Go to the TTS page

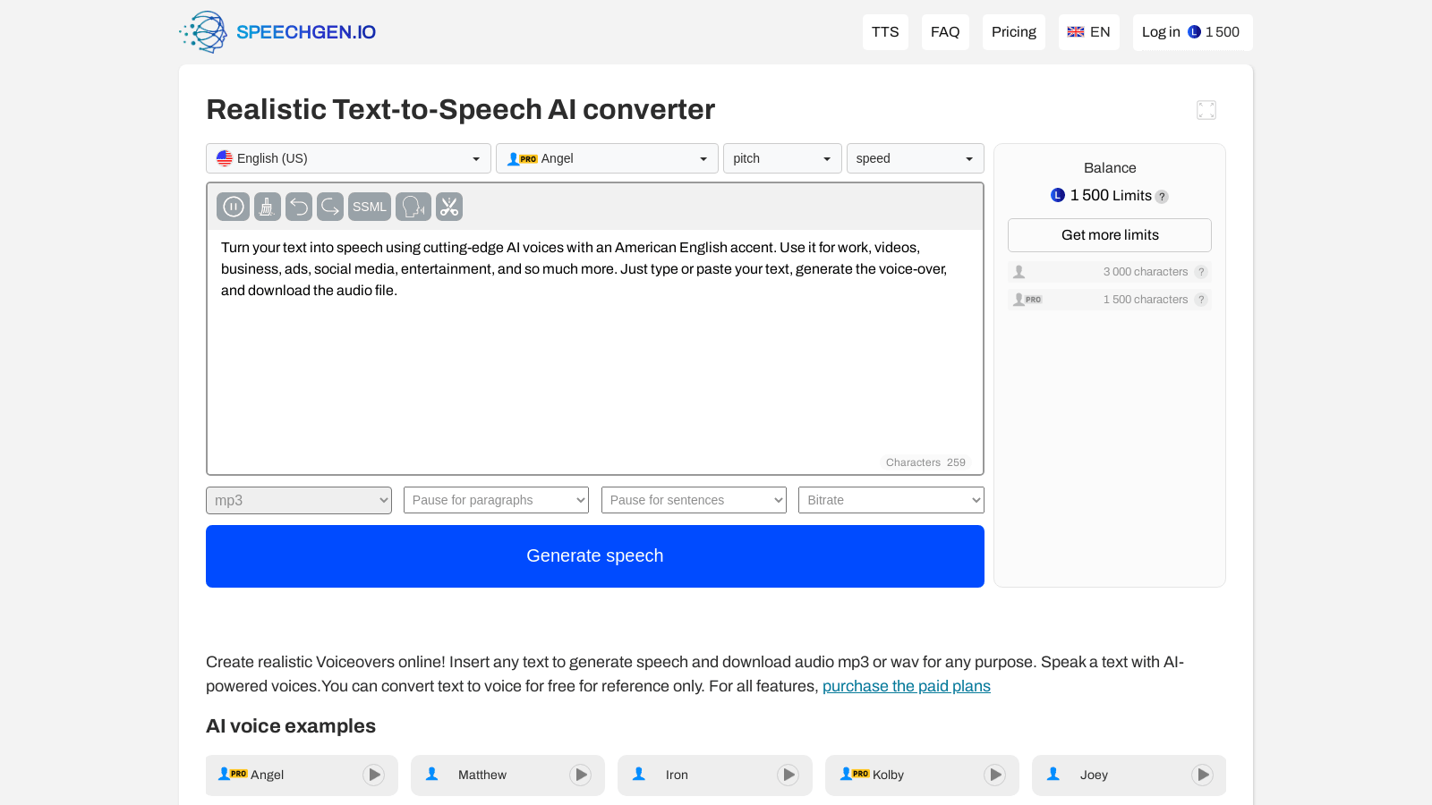point(885,32)
